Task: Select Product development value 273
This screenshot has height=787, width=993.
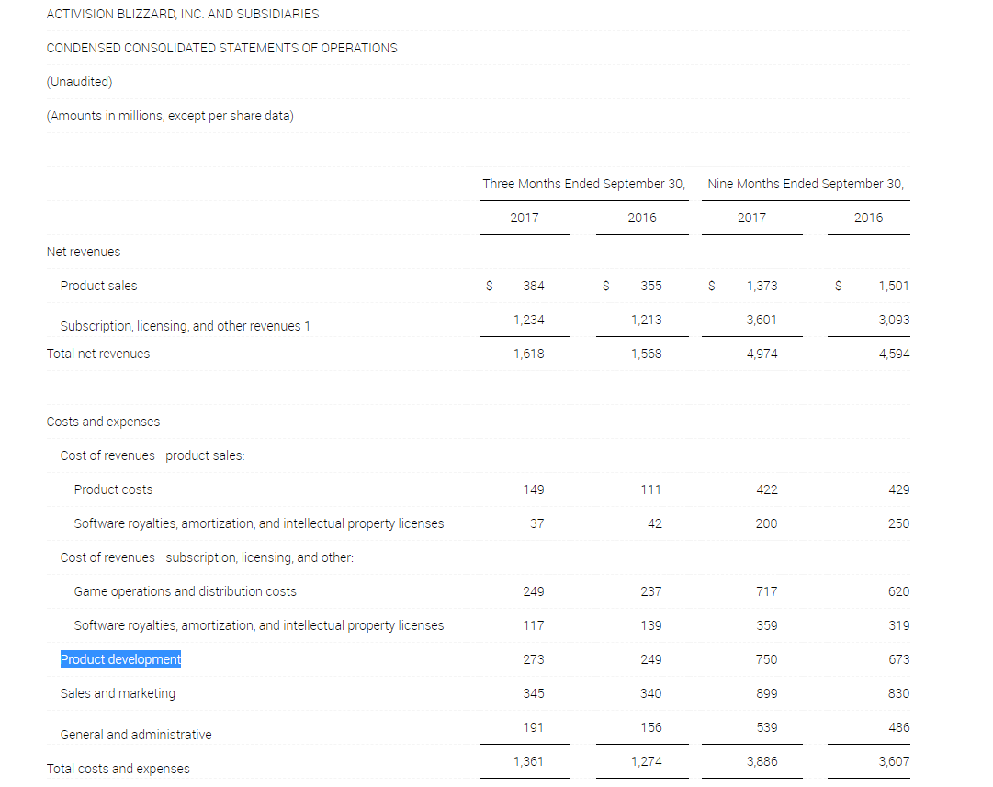Action: (533, 659)
